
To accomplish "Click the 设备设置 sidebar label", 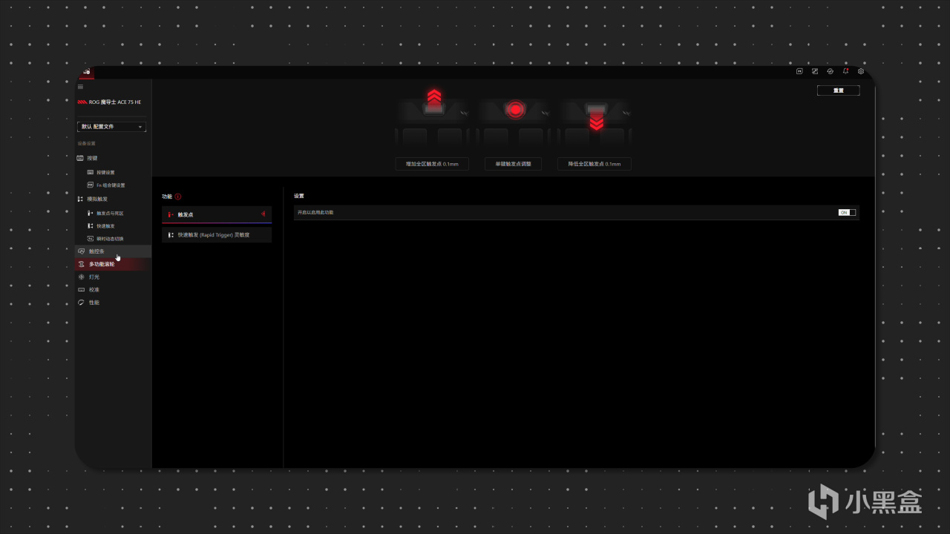I will pyautogui.click(x=87, y=143).
